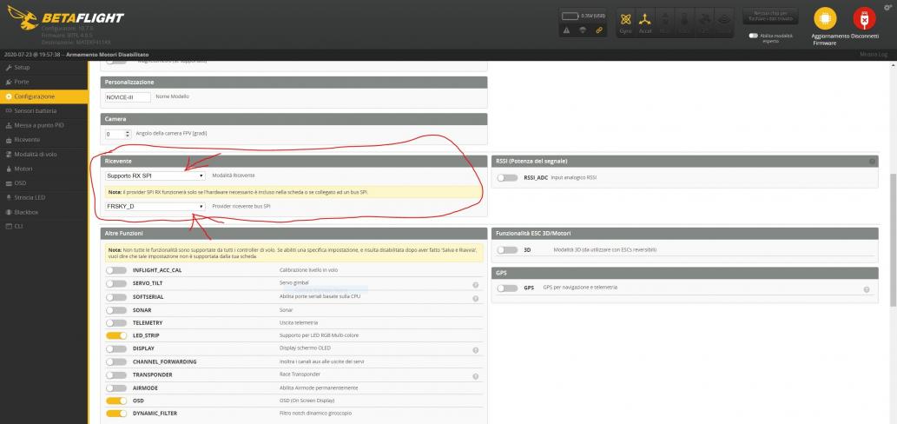Toggle the GPS switch

pos(507,288)
